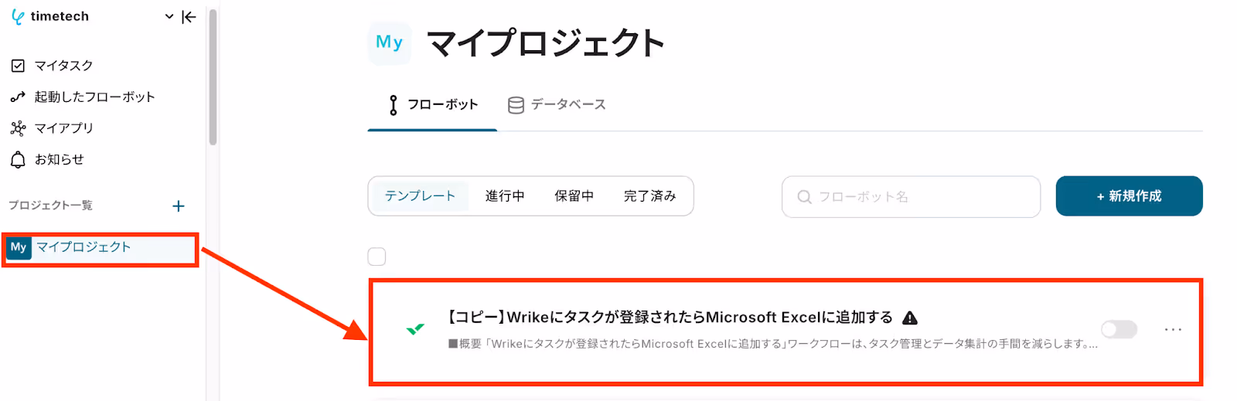Open マイタスク in the sidebar
The image size is (1237, 401).
click(x=63, y=66)
